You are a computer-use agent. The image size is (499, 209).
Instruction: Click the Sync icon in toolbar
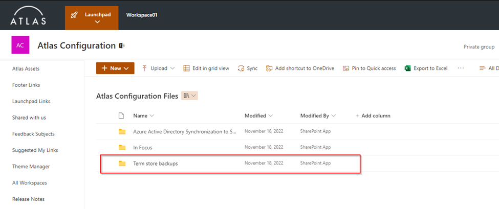coord(242,68)
